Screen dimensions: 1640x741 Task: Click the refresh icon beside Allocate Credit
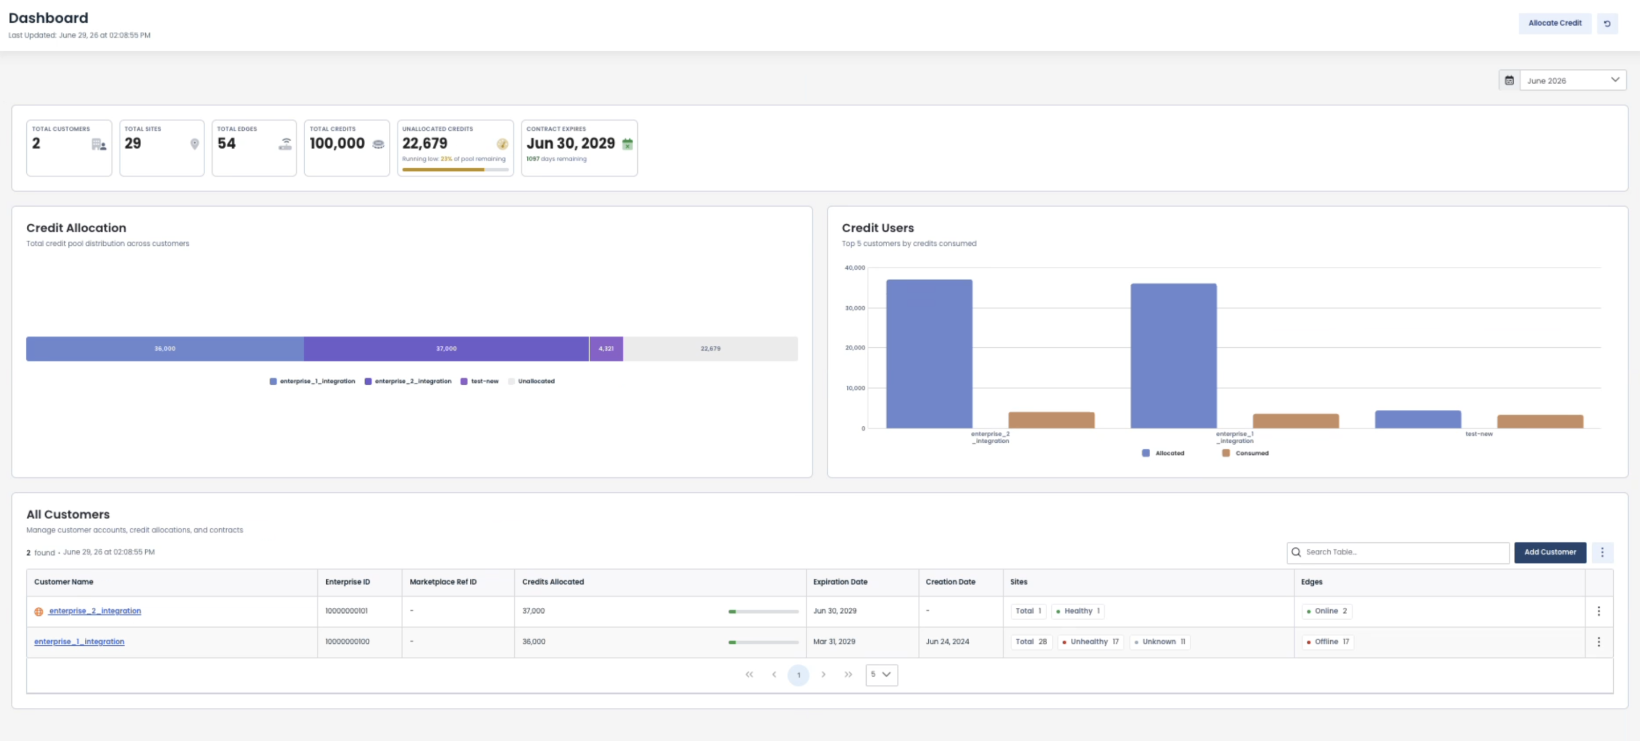point(1607,23)
